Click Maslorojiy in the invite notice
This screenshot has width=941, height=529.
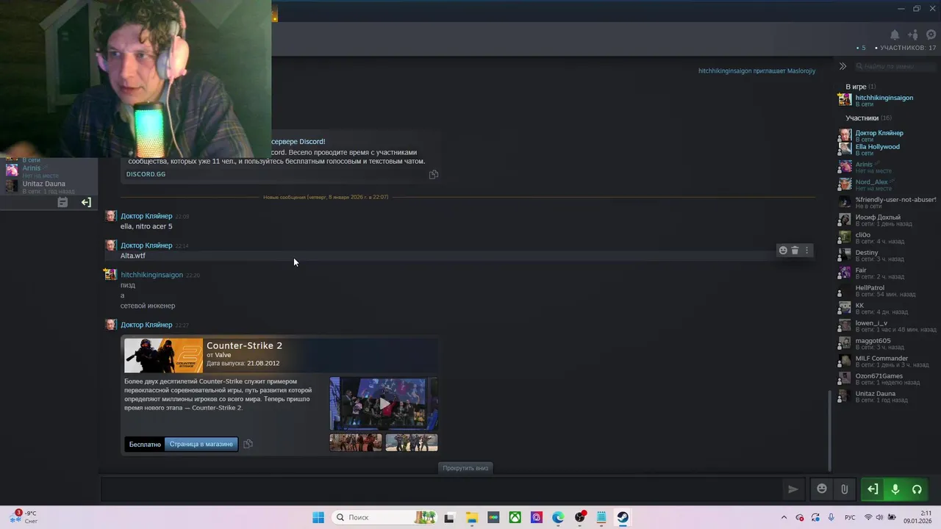coord(801,71)
